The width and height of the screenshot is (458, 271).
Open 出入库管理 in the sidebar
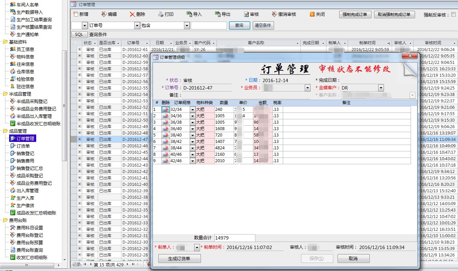pyautogui.click(x=27, y=191)
